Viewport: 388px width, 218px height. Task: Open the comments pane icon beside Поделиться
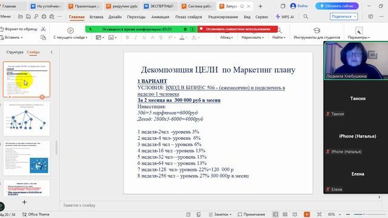370,16
